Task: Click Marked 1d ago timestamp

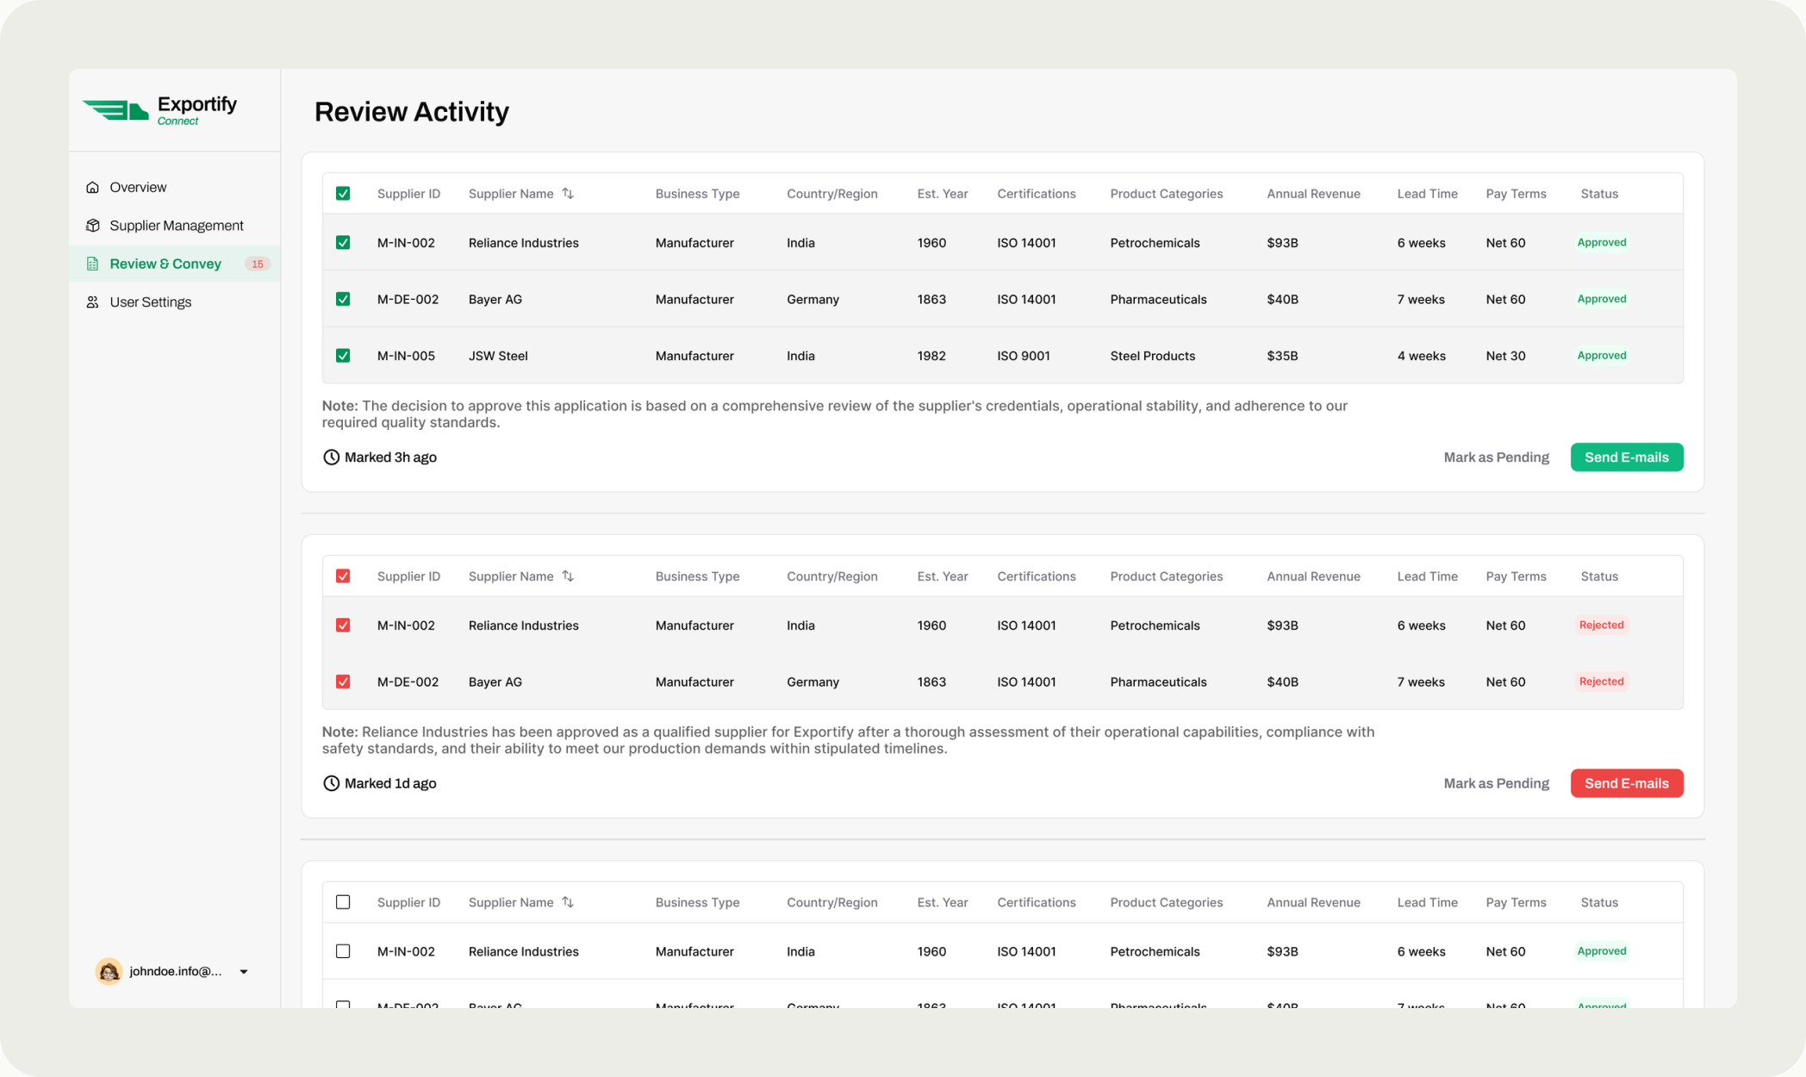Action: 390,783
